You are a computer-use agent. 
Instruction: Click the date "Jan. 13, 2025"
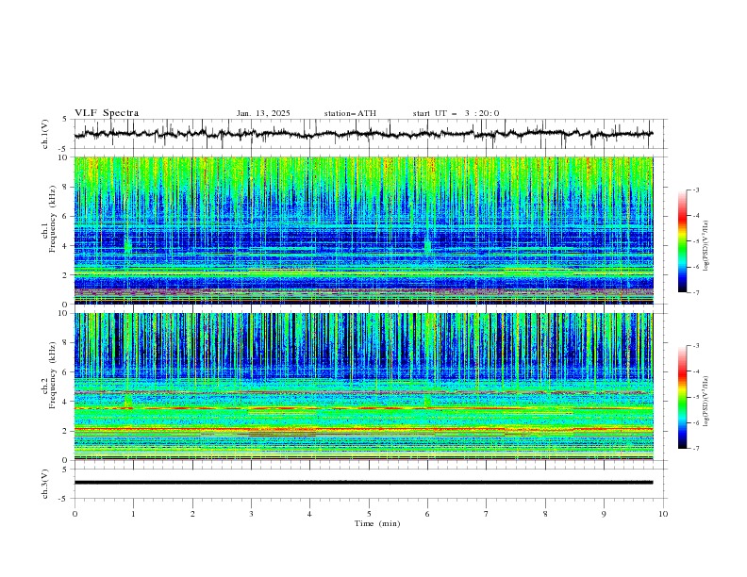pyautogui.click(x=263, y=113)
